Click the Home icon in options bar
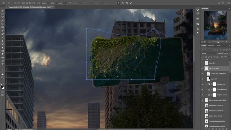Viewport: 231px width, 130px height. click(x=4, y=3)
